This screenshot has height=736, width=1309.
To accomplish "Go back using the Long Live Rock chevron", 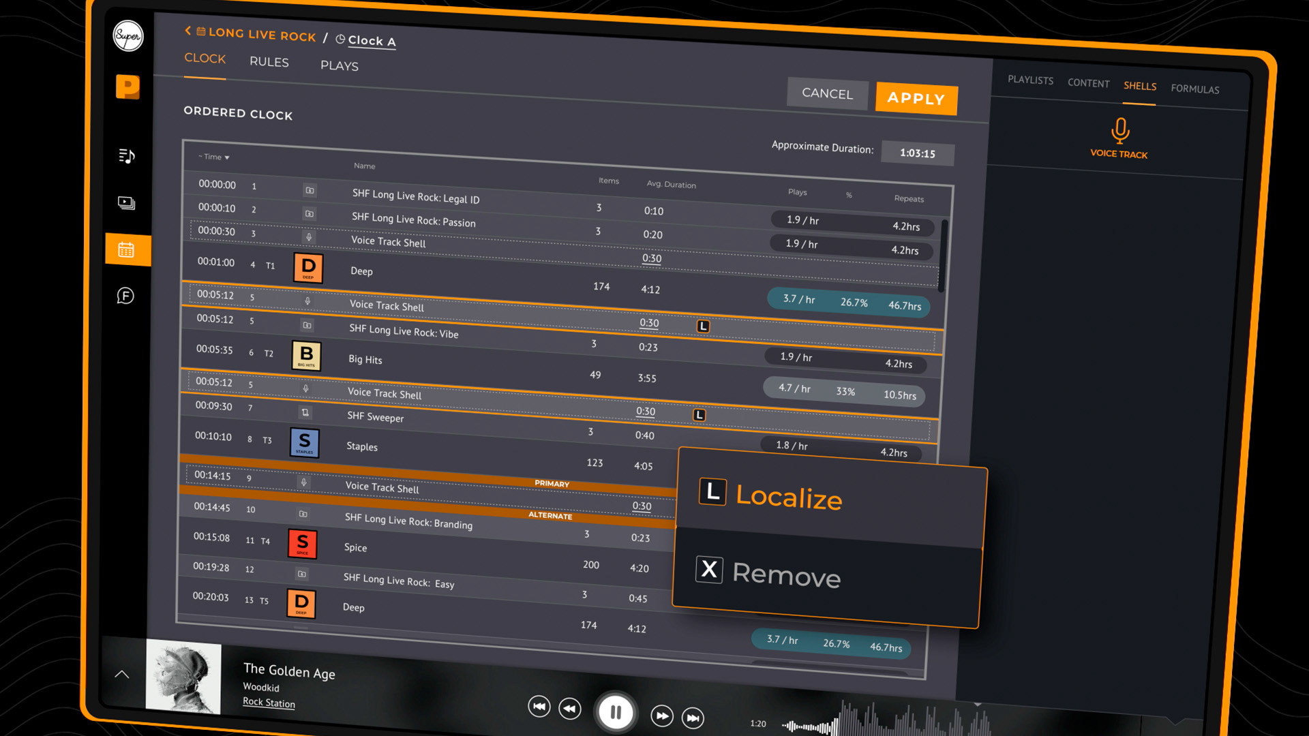I will click(187, 31).
